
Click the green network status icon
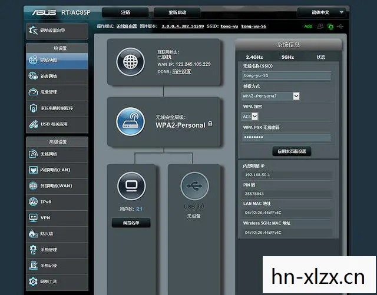[x=330, y=26]
